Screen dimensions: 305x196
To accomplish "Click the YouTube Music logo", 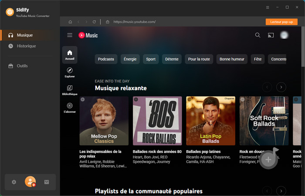I will pyautogui.click(x=88, y=35).
